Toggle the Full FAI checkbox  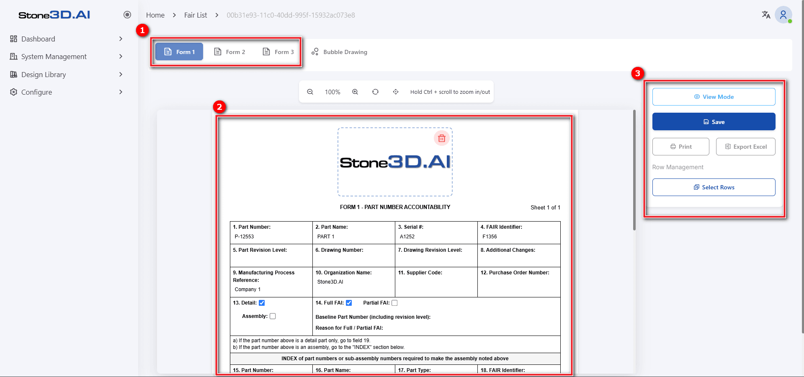pyautogui.click(x=349, y=303)
